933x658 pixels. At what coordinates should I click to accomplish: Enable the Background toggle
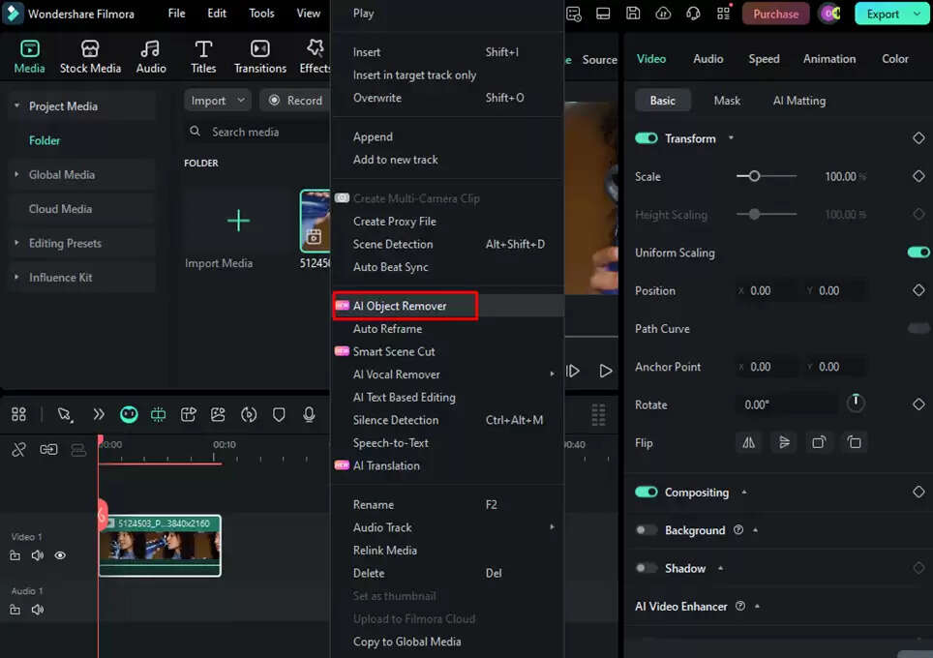[646, 530]
